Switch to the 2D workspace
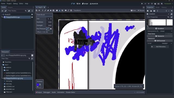 point(73,4)
